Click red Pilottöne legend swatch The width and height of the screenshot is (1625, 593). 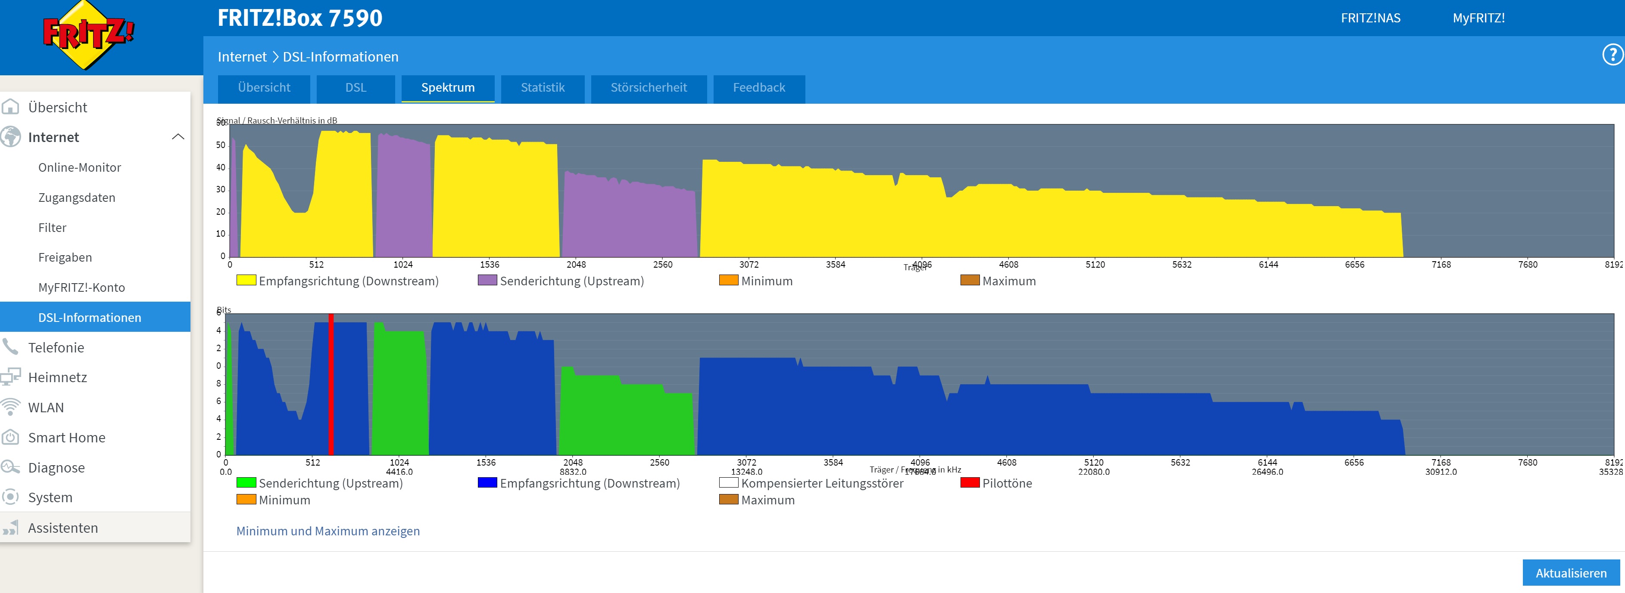click(x=970, y=483)
